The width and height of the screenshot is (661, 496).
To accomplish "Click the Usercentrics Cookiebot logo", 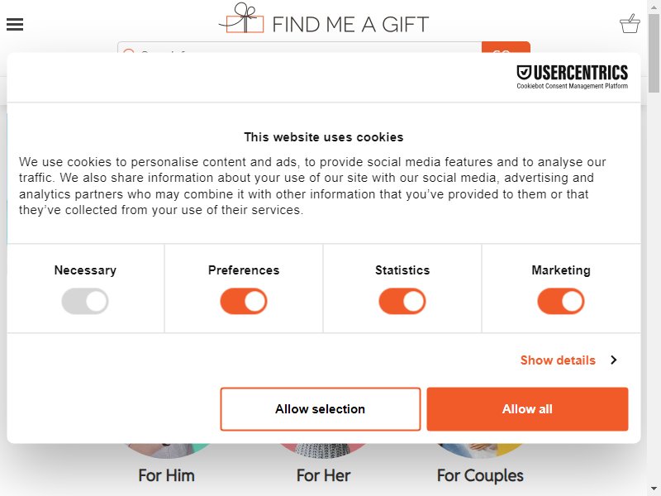I will 572,77.
